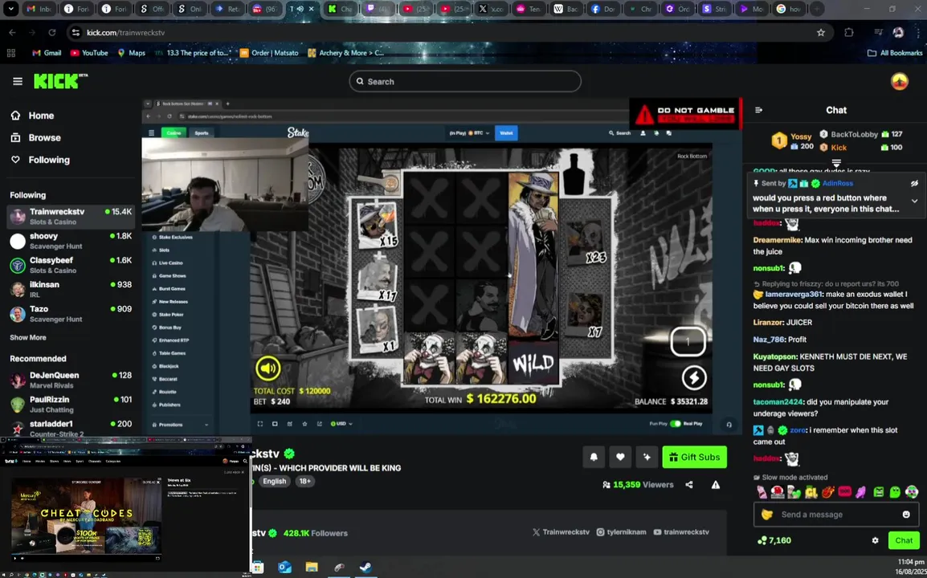This screenshot has height=578, width=927.
Task: Collapse the chat panel with the arrow icon
Action: [x=758, y=110]
